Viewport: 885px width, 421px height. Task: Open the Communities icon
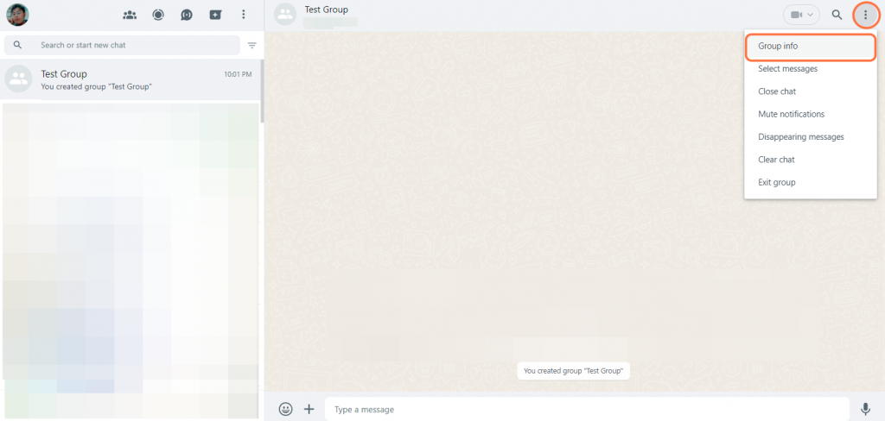130,15
